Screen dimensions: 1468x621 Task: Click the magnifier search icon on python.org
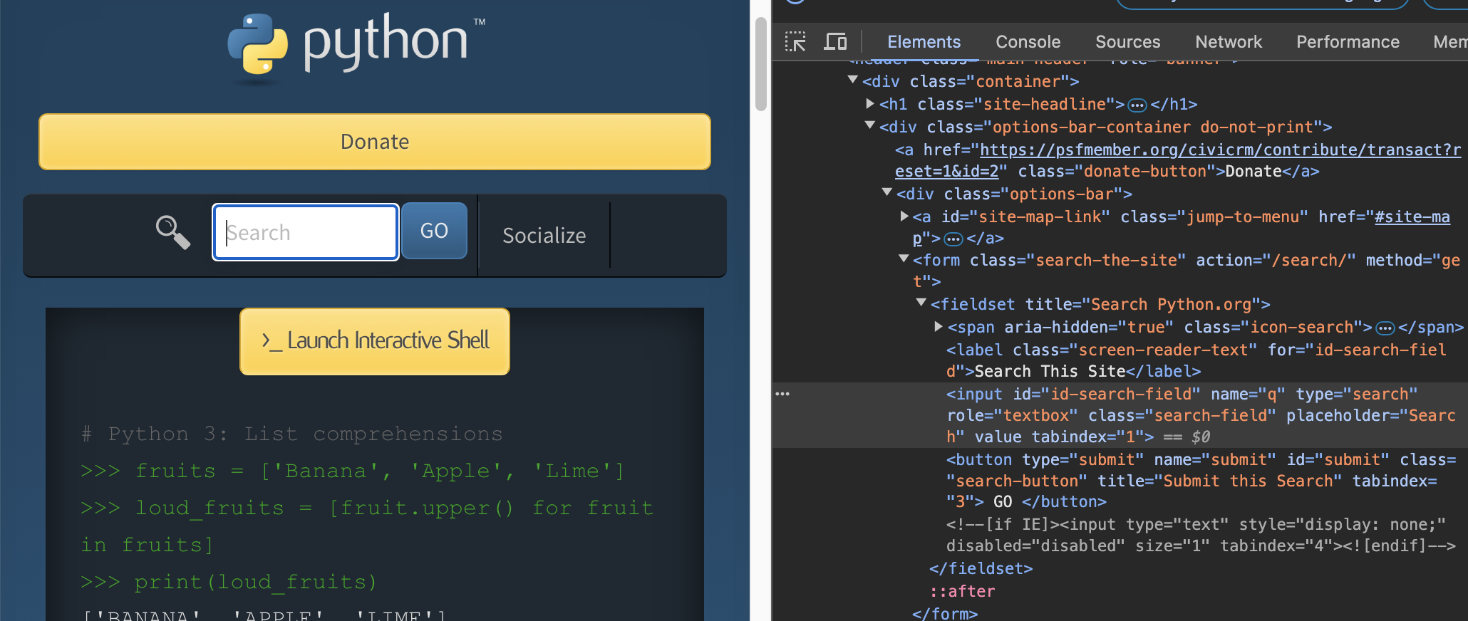click(x=173, y=232)
